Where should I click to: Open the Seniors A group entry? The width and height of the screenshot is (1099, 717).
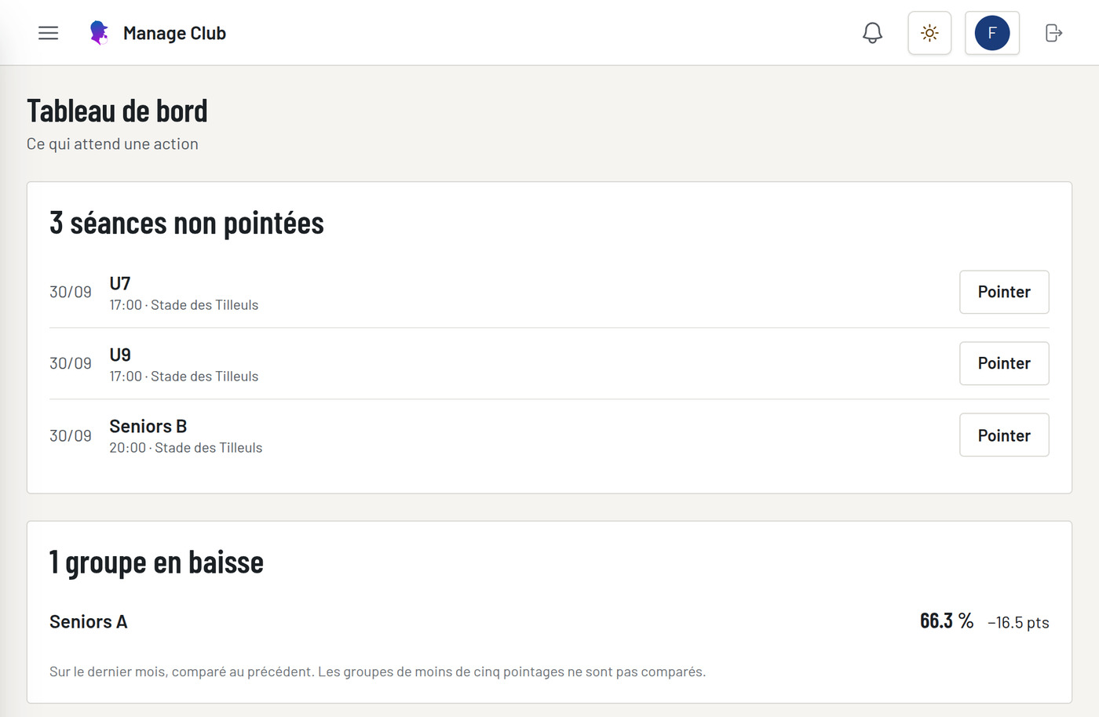(x=88, y=621)
